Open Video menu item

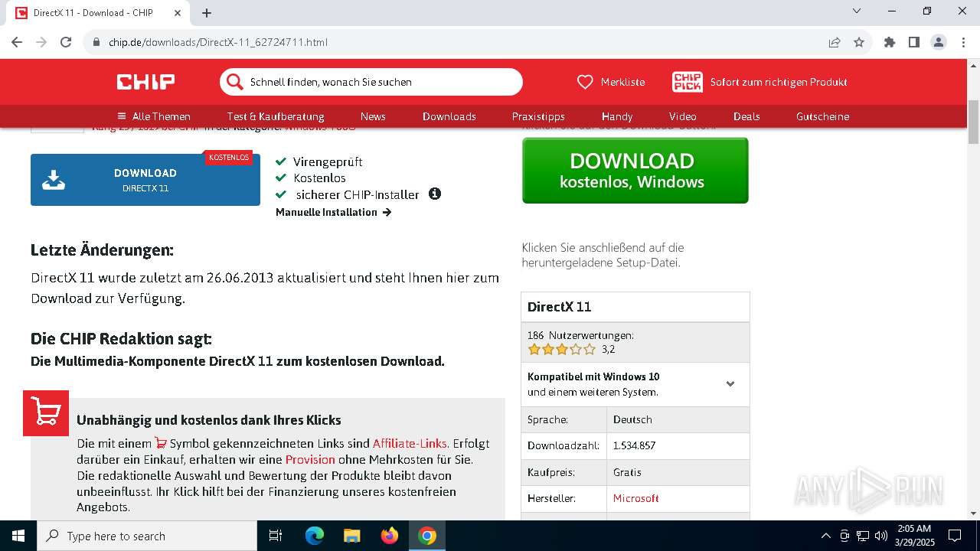pos(683,116)
